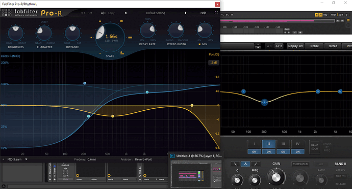Select EQ band node IV on the curve
Image resolution: width=352 pixels, height=189 pixels.
point(340,91)
